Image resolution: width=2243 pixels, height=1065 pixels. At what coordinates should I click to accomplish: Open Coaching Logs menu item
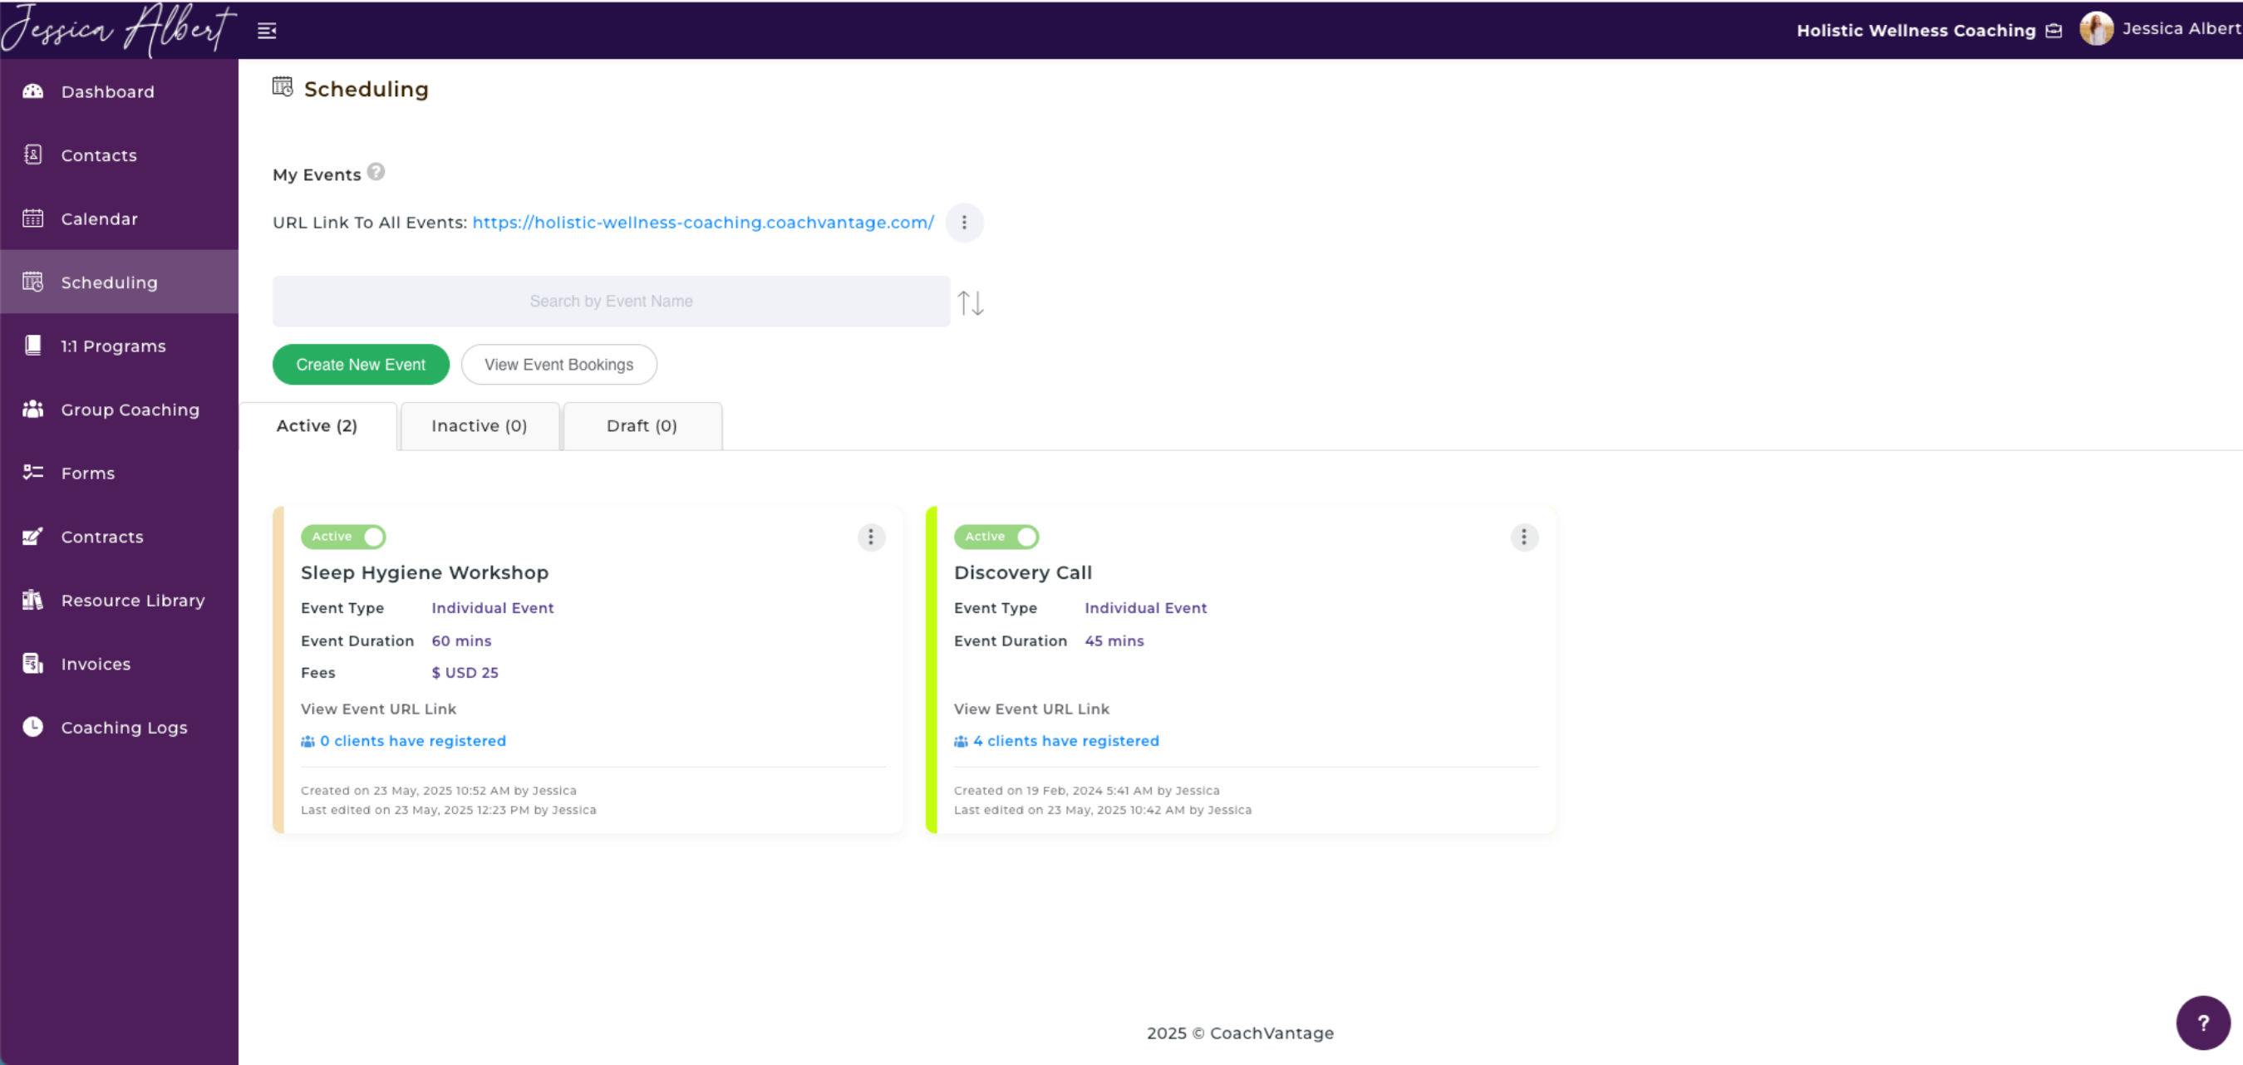coord(120,727)
